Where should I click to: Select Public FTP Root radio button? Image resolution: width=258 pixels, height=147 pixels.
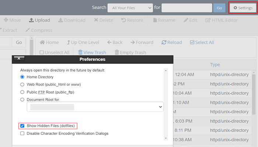point(22,92)
